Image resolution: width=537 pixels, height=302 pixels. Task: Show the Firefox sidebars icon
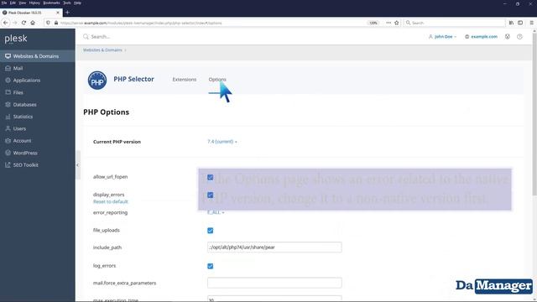520,23
